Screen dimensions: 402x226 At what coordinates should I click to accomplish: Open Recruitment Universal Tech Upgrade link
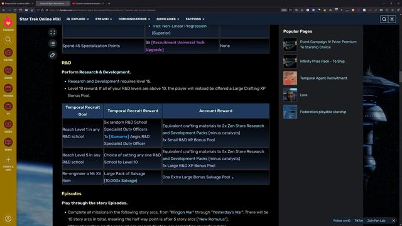pos(175,46)
